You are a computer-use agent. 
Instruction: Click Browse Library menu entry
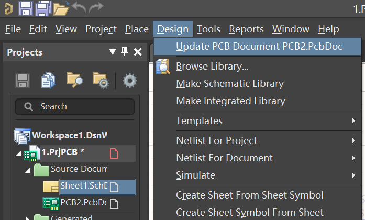click(212, 67)
